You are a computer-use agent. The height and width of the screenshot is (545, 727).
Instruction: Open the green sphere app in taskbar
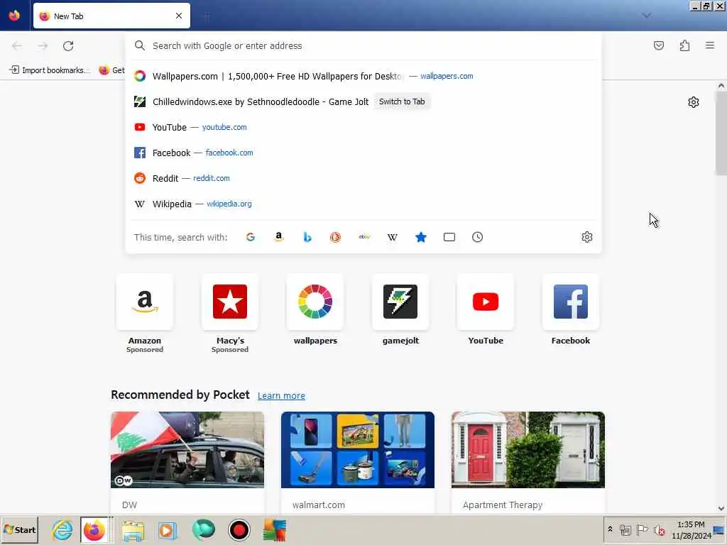click(x=204, y=529)
